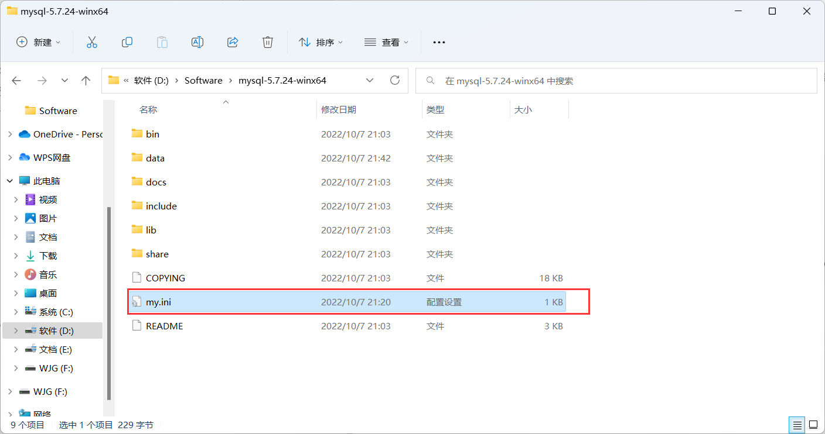Click mysql-5.7.24-winx64 breadcrumb segment
825x434 pixels.
coord(282,81)
